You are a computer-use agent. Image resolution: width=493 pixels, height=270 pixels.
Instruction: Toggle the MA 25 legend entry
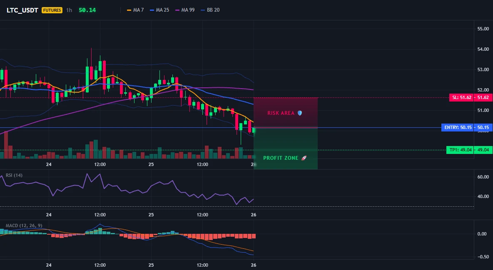[159, 10]
